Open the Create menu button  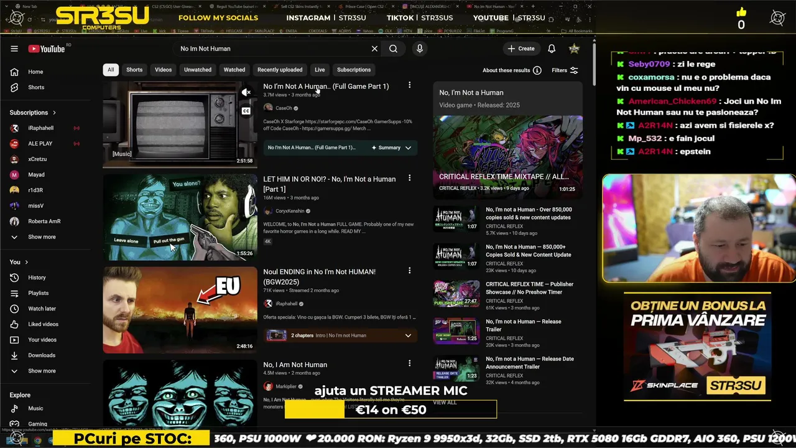[x=521, y=49]
